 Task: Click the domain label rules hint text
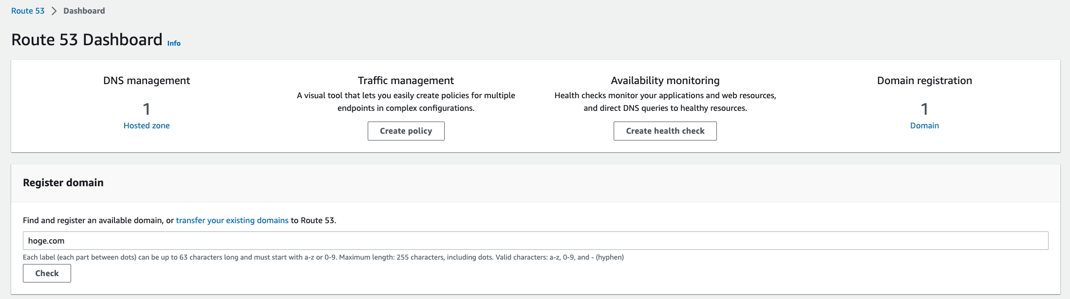323,257
